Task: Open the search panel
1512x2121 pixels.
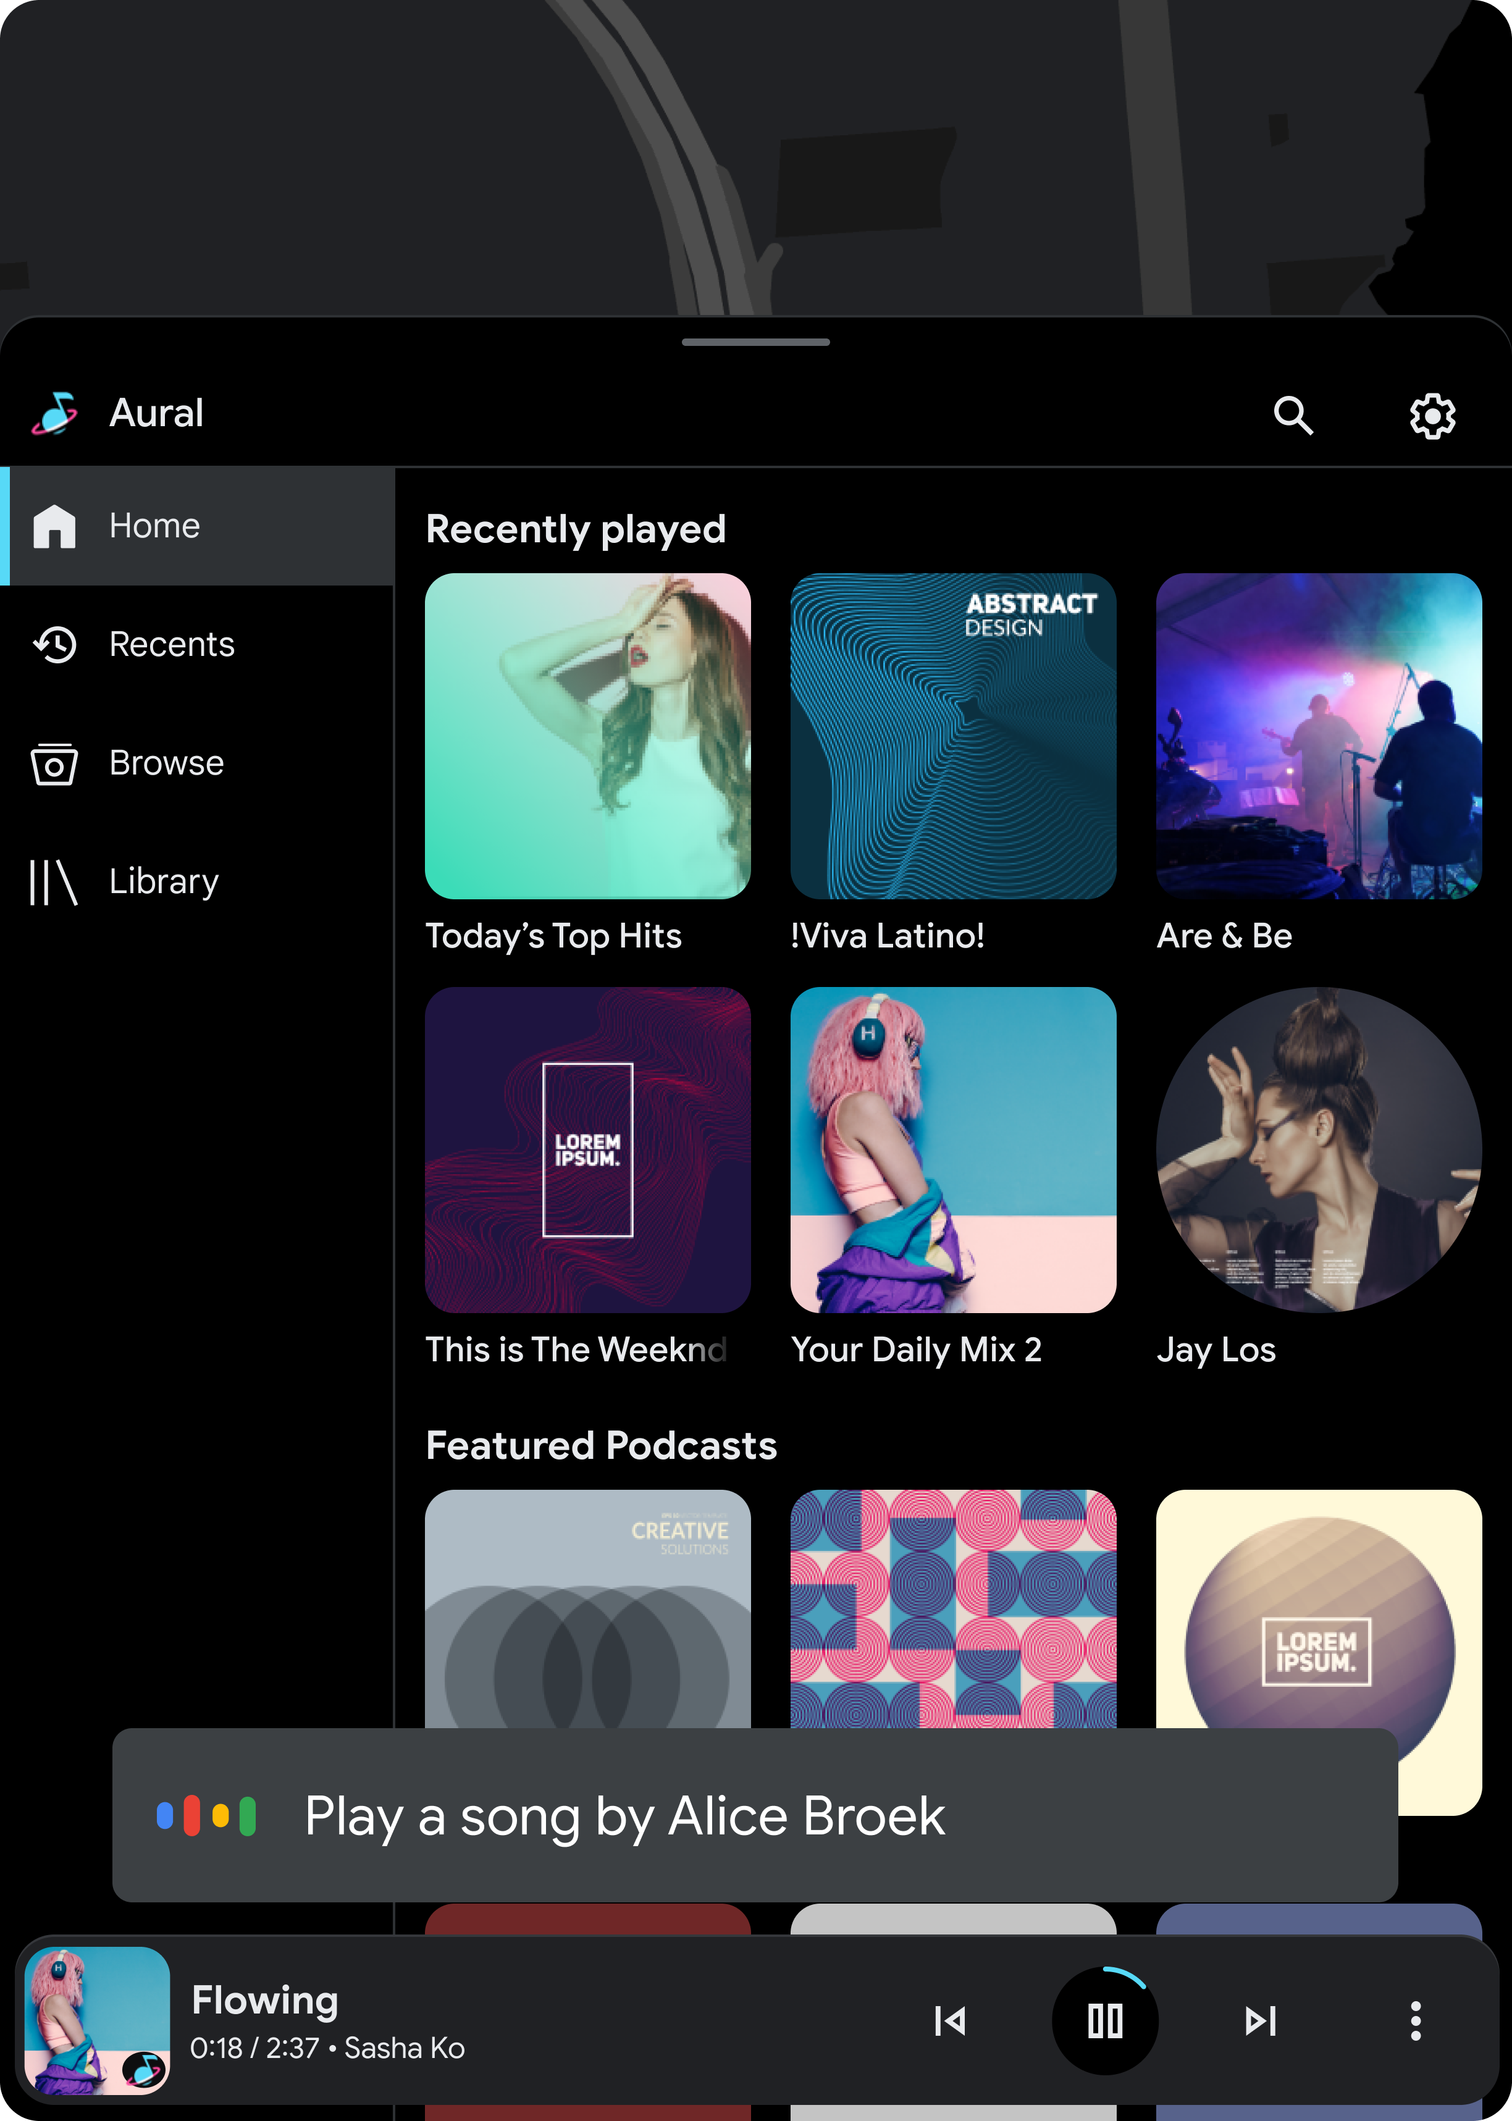Action: point(1295,414)
